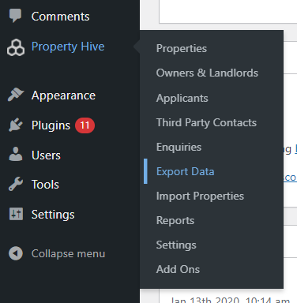Click the Appearance paintbrush icon
The height and width of the screenshot is (303, 297).
point(16,95)
